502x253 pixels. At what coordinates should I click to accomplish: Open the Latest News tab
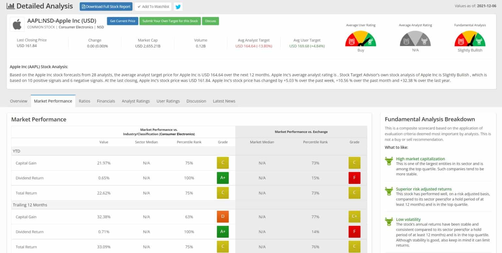tap(224, 101)
